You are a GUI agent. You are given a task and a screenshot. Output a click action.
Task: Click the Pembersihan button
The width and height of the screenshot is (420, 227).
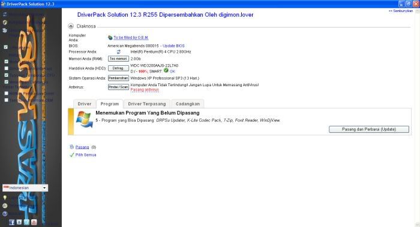(x=118, y=78)
